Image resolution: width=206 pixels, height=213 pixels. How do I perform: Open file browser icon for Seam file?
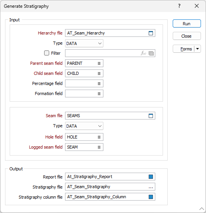151,116
